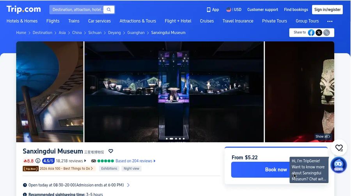Open the Cruises menu
Viewport: 351px width, 196px height.
click(207, 21)
